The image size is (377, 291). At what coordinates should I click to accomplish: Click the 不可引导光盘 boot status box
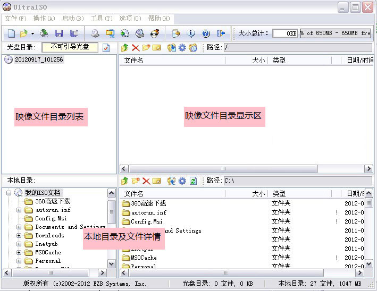pyautogui.click(x=70, y=47)
